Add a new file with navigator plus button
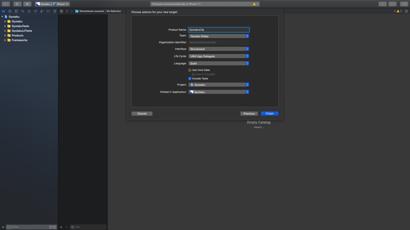This screenshot has width=410, height=230. coord(3,227)
